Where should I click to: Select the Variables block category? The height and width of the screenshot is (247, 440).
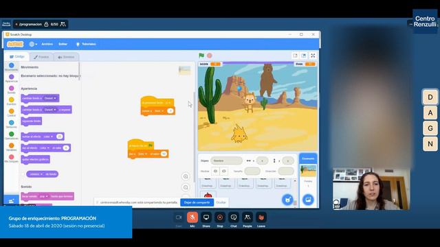pos(11,148)
